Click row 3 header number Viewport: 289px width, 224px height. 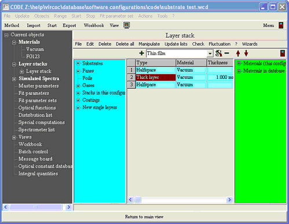click(x=131, y=85)
